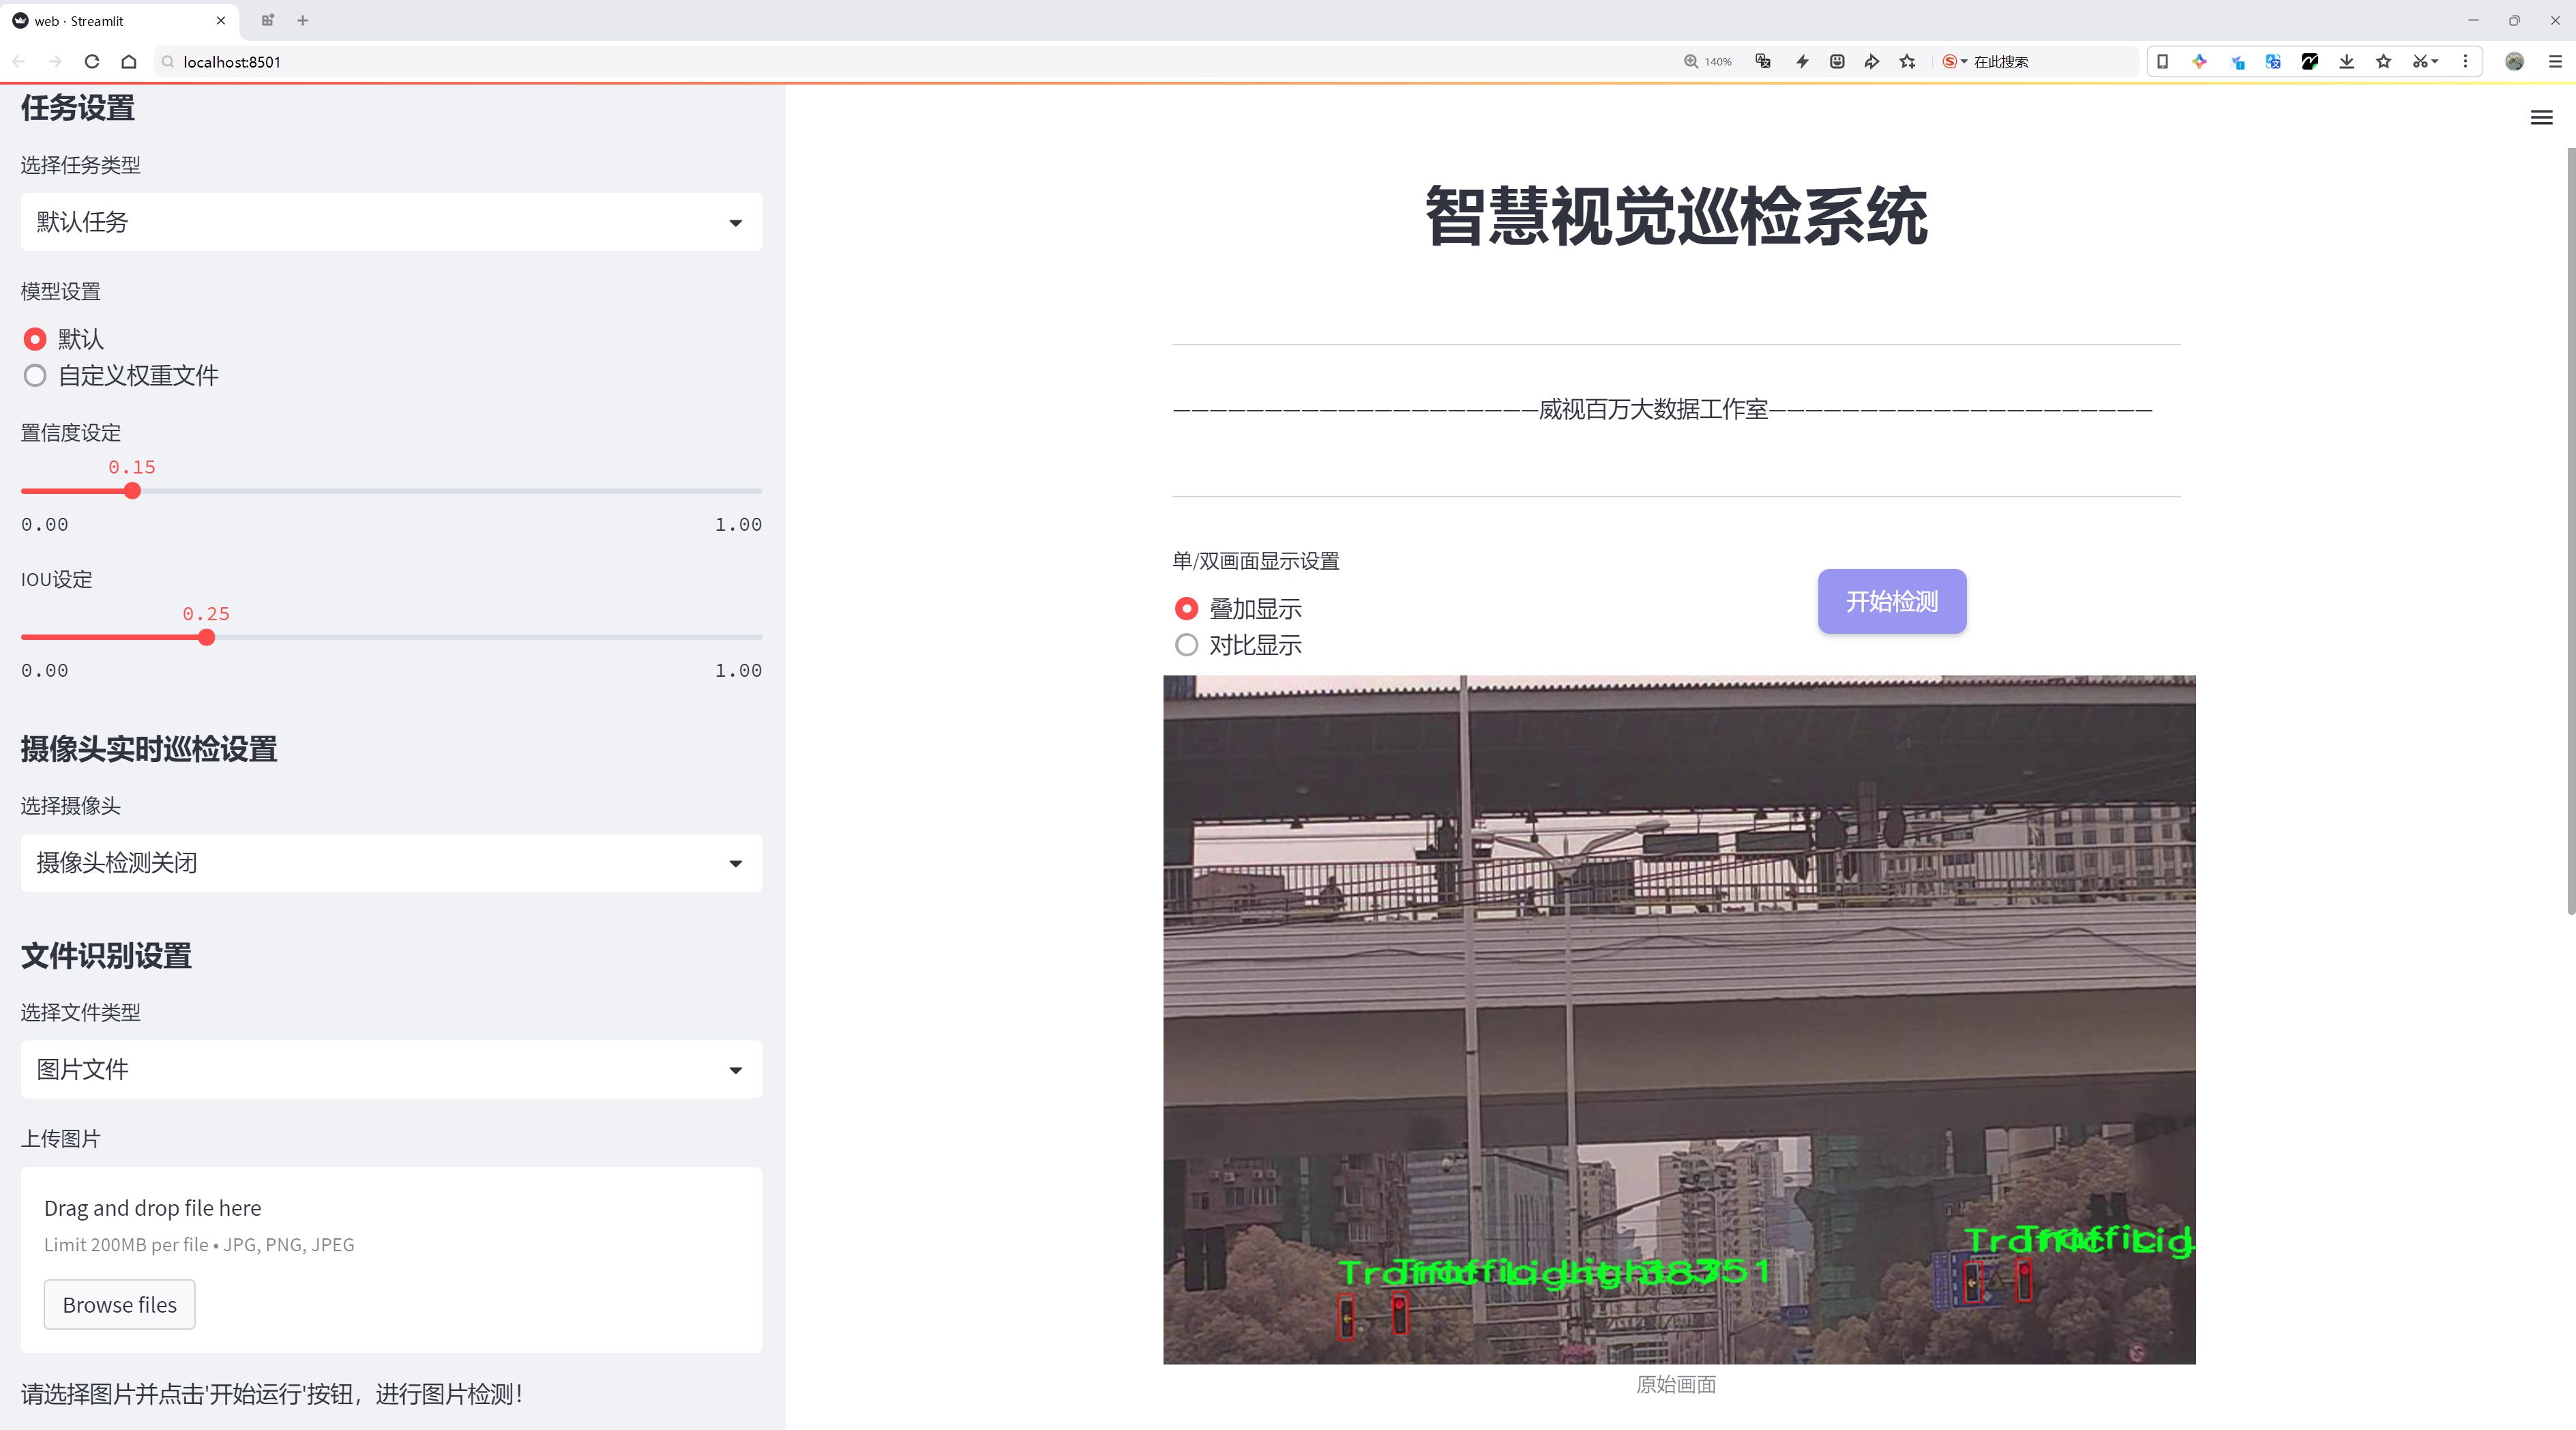Image resolution: width=2576 pixels, height=1430 pixels.
Task: Open a new browser tab
Action: coord(303,20)
